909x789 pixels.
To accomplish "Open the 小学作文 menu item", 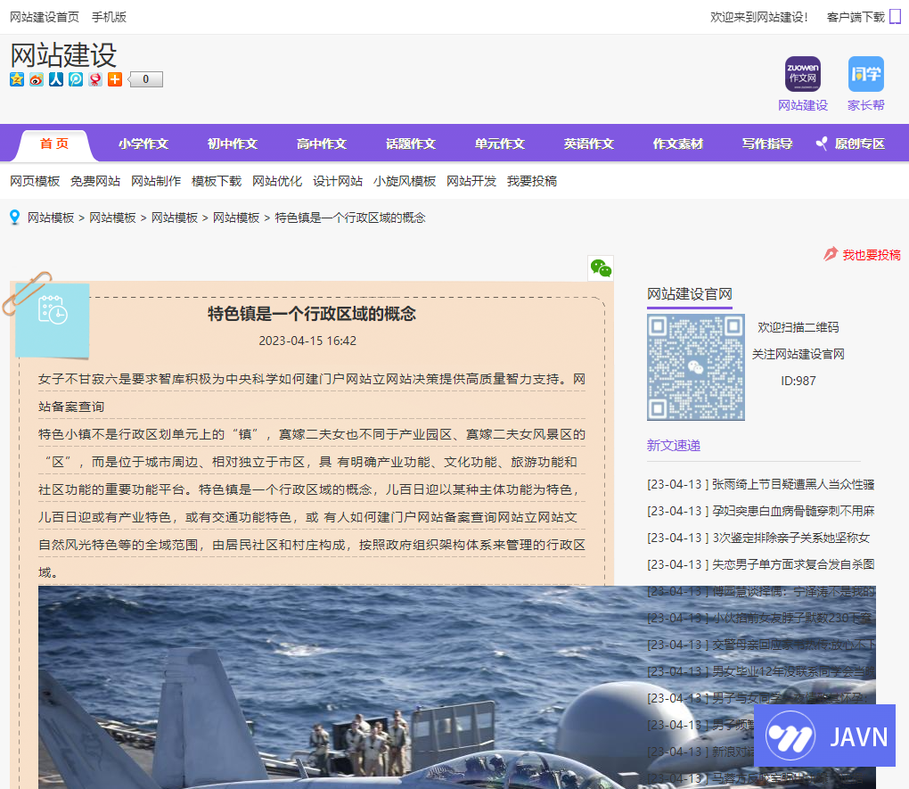I will click(143, 144).
